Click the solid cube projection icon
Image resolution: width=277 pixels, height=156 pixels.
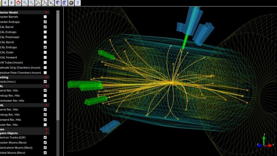[x=58, y=3]
